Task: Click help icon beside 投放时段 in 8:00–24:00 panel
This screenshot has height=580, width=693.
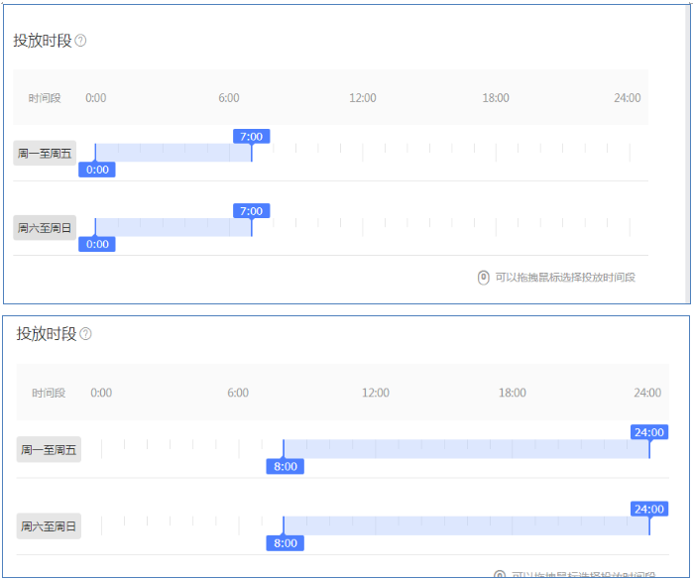Action: (x=85, y=334)
